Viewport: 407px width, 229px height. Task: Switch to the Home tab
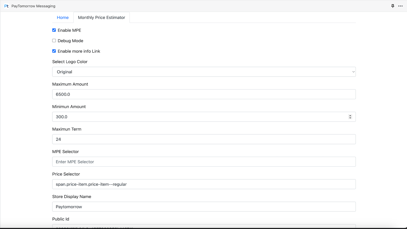pos(63,18)
